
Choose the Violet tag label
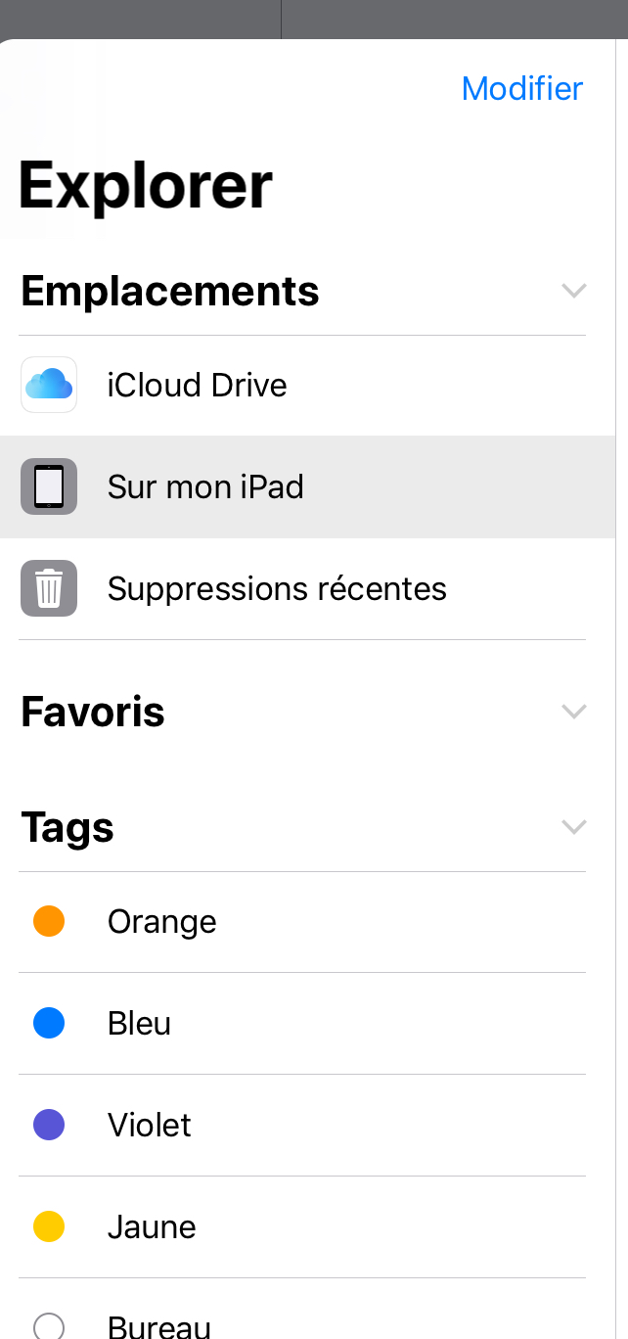point(150,1125)
